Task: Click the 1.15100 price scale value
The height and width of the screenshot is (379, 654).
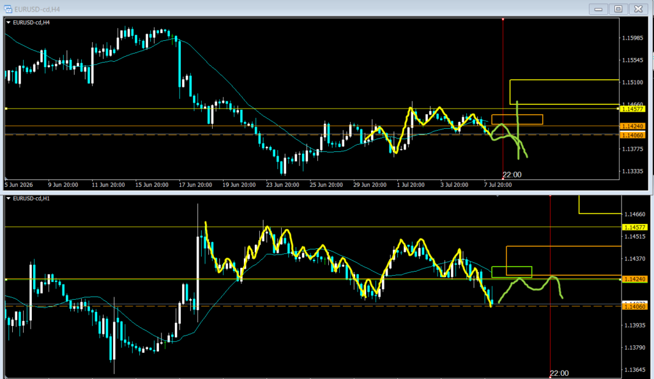Action: click(633, 82)
